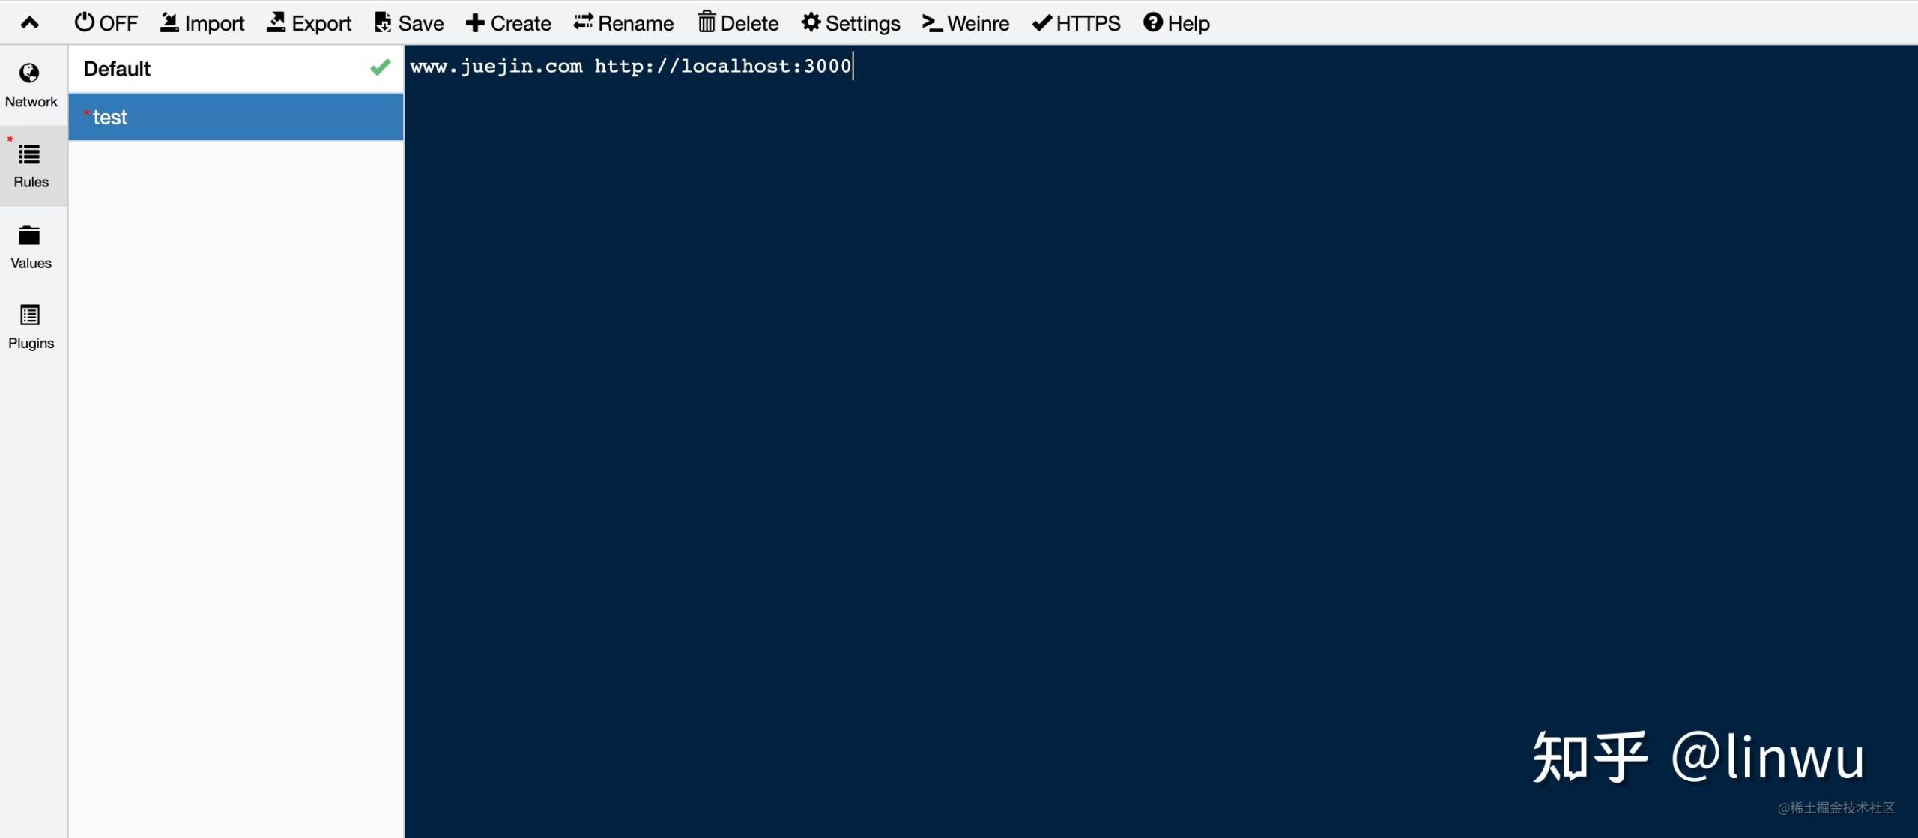Open Export menu option

307,22
